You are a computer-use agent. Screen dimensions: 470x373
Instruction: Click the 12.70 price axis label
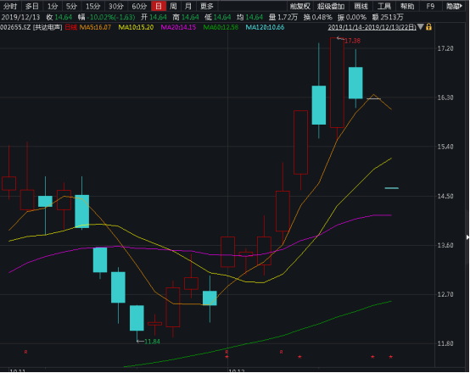445,294
